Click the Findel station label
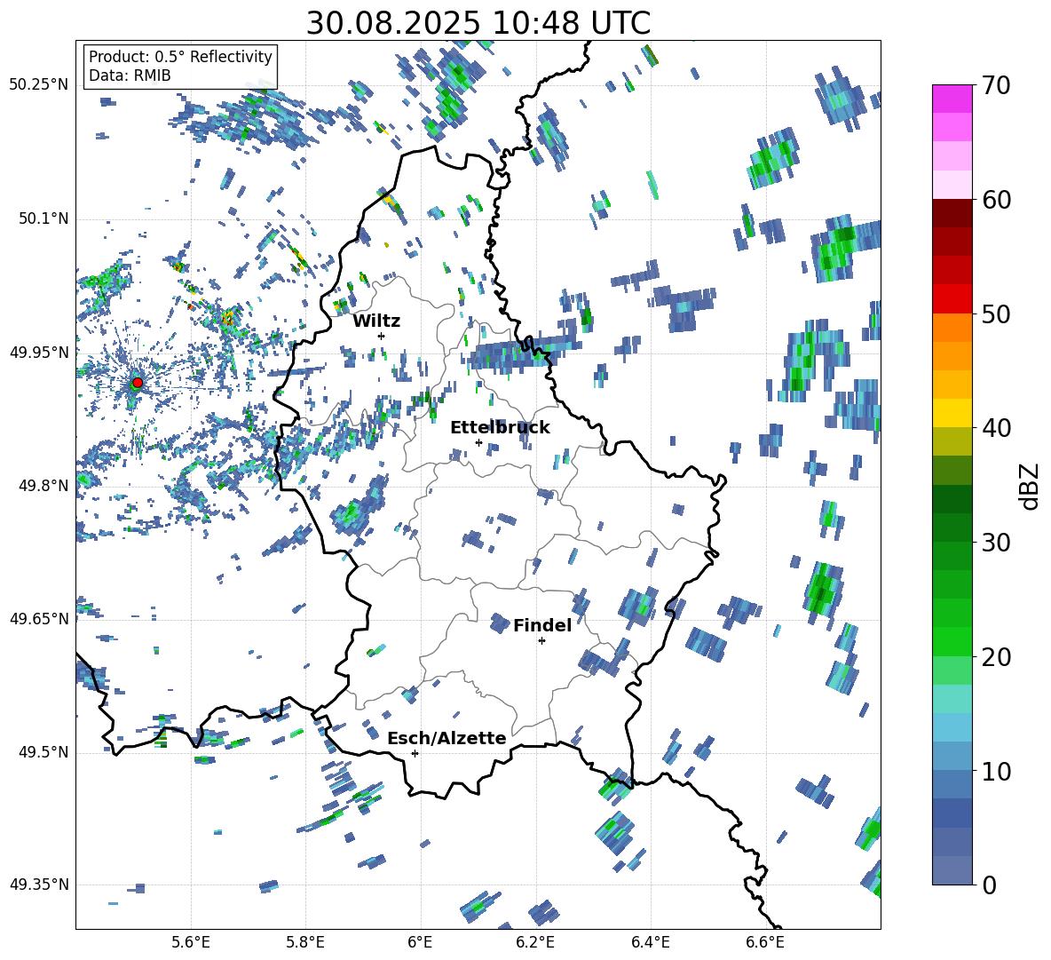 point(542,625)
